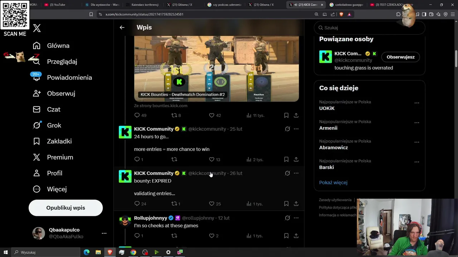Screen dimensions: 458x257
Task: Click Pokaż więcej link
Action: coord(333,182)
